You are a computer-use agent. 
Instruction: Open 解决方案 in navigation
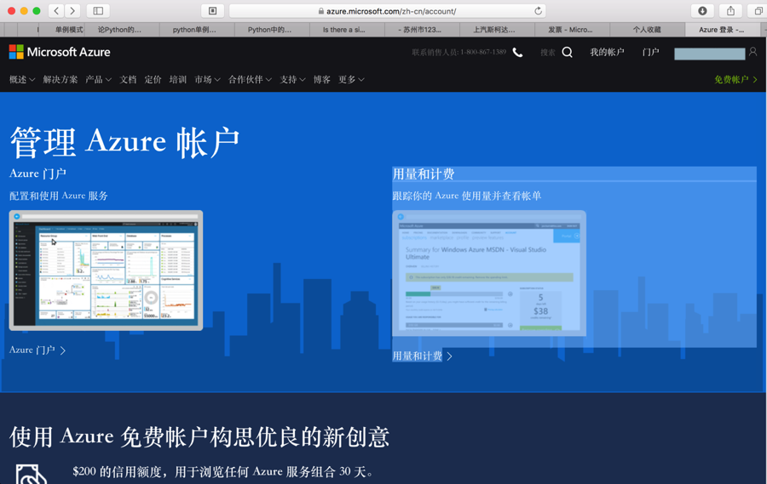pyautogui.click(x=61, y=80)
